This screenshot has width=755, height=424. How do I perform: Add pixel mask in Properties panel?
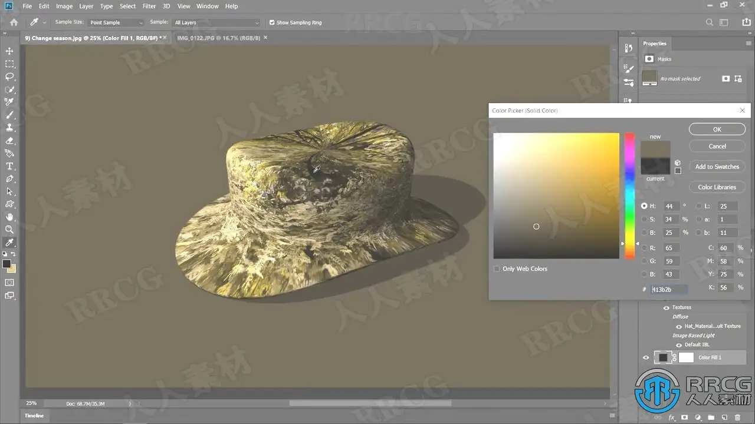pos(726,78)
